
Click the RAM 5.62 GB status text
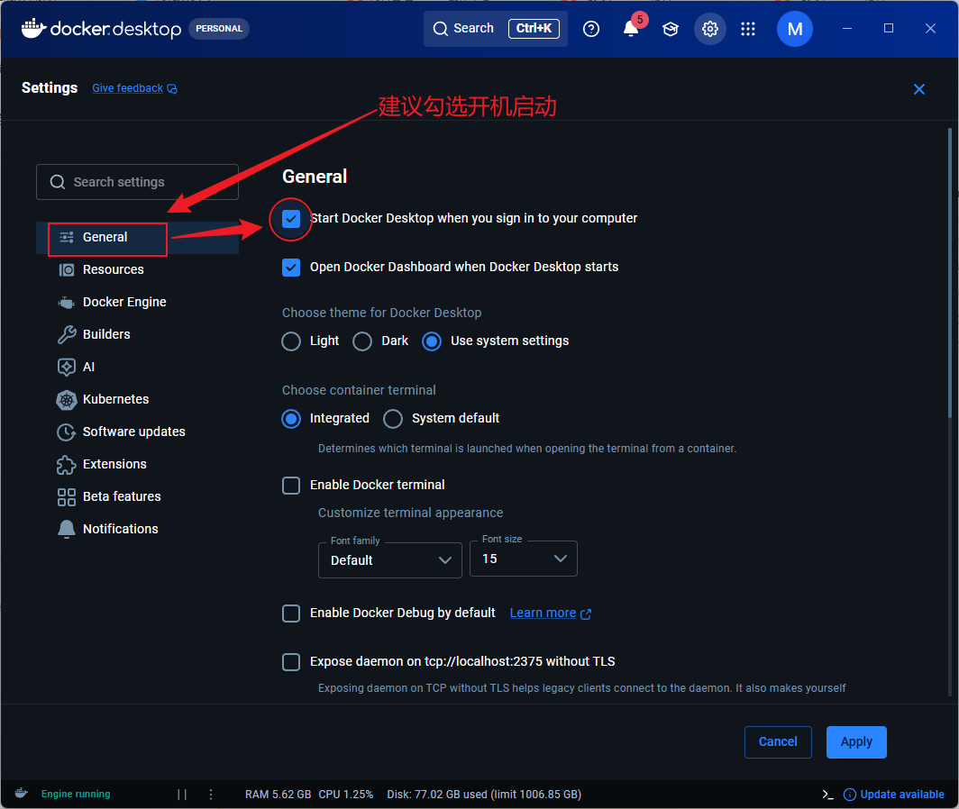point(279,795)
